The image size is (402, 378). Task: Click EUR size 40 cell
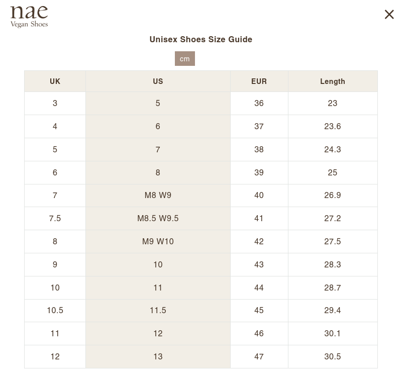coord(259,195)
